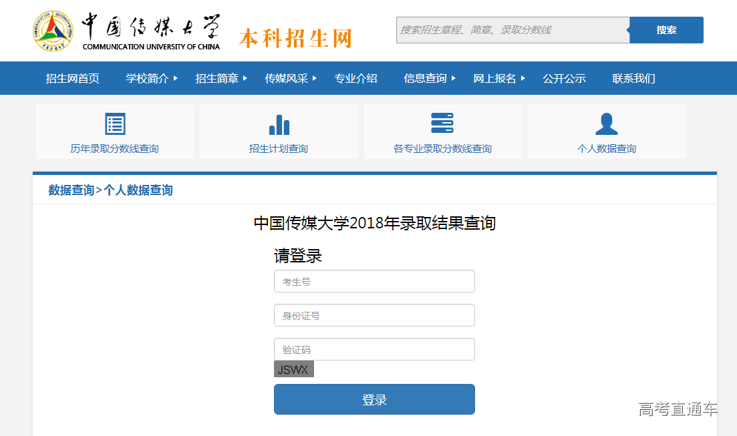Focus the 身份证号 input field

[374, 315]
